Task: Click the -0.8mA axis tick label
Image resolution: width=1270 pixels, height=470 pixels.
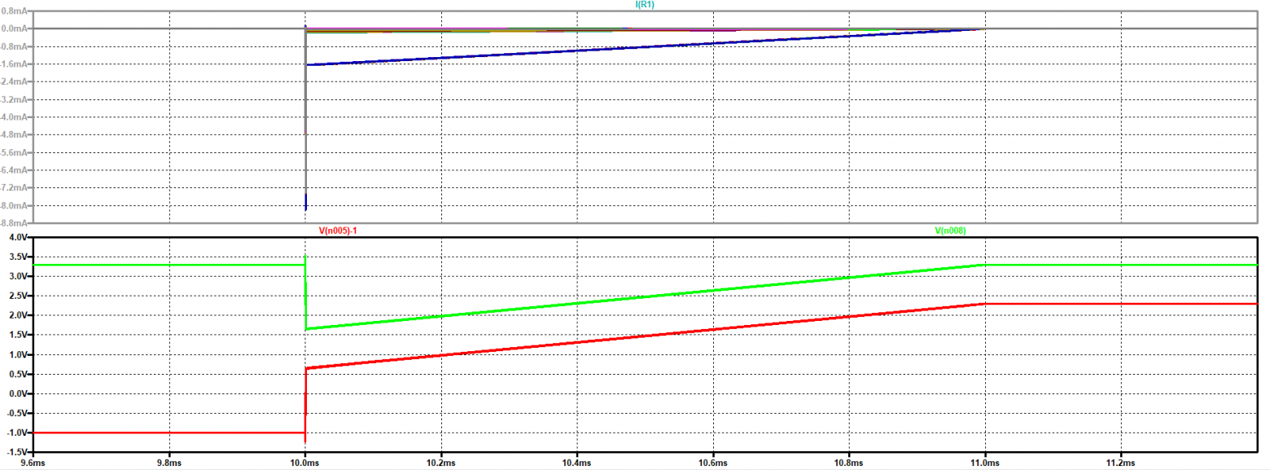Action: 15,46
